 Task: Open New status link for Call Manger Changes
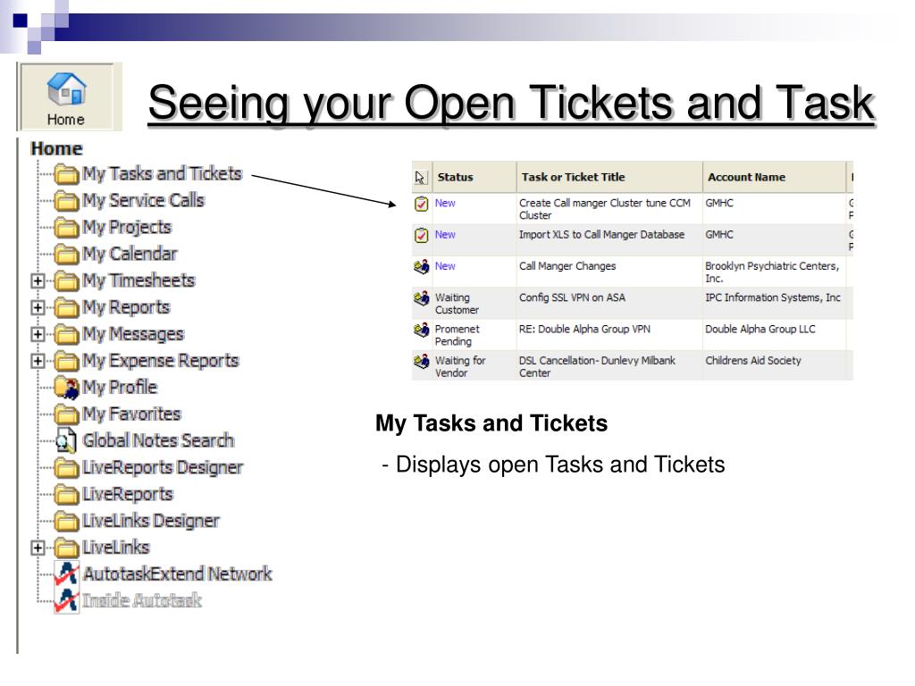point(445,266)
